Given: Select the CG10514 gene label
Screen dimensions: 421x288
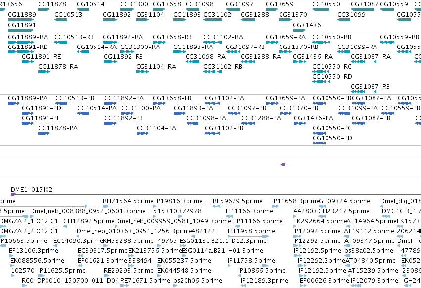Looking at the screenshot, I should pos(91,4).
